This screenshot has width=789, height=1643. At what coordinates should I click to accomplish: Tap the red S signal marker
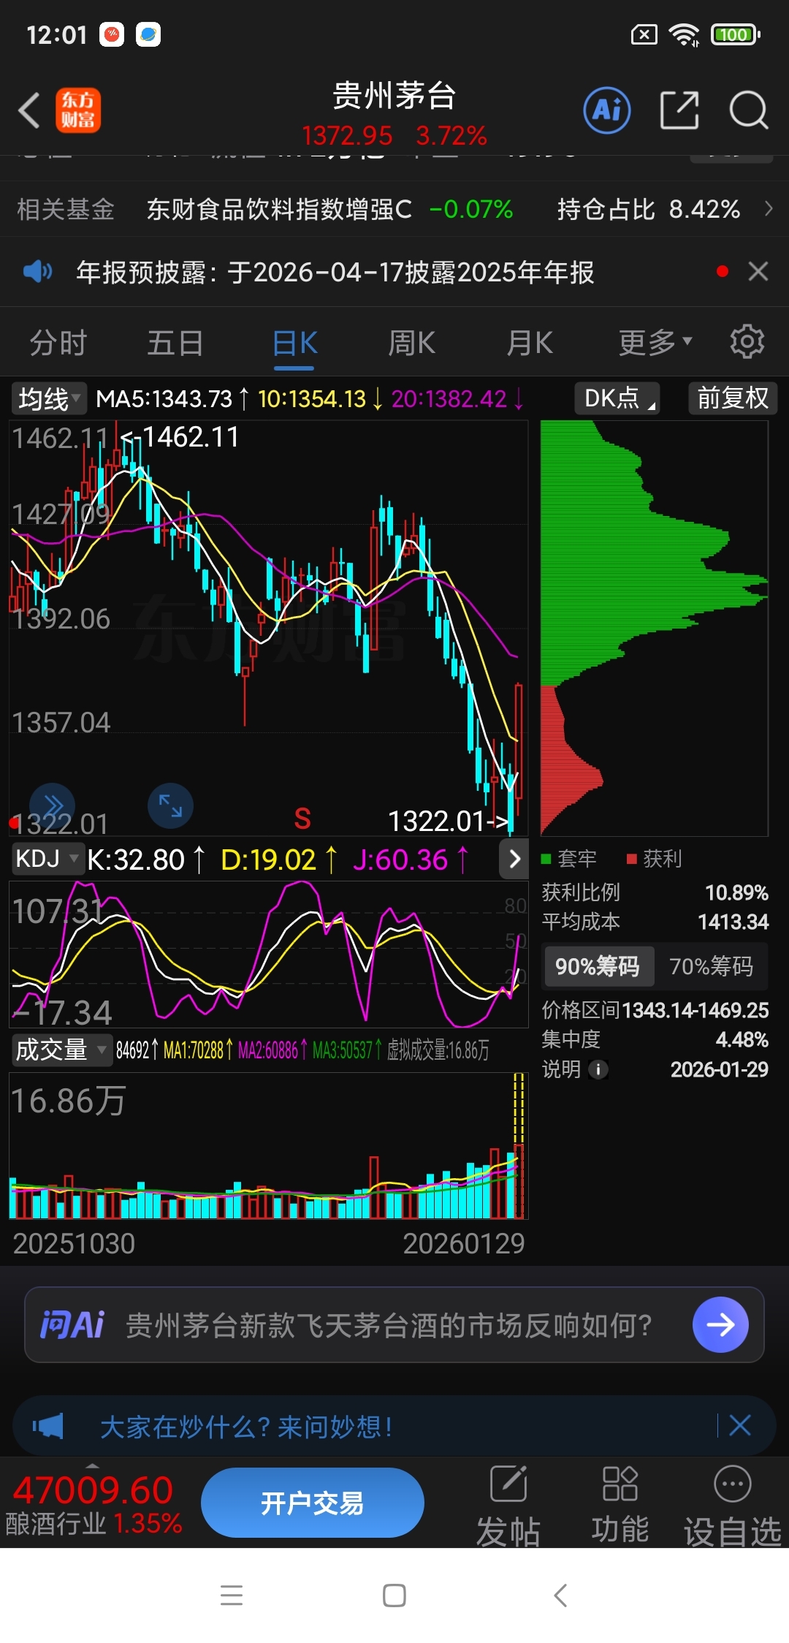pyautogui.click(x=302, y=819)
